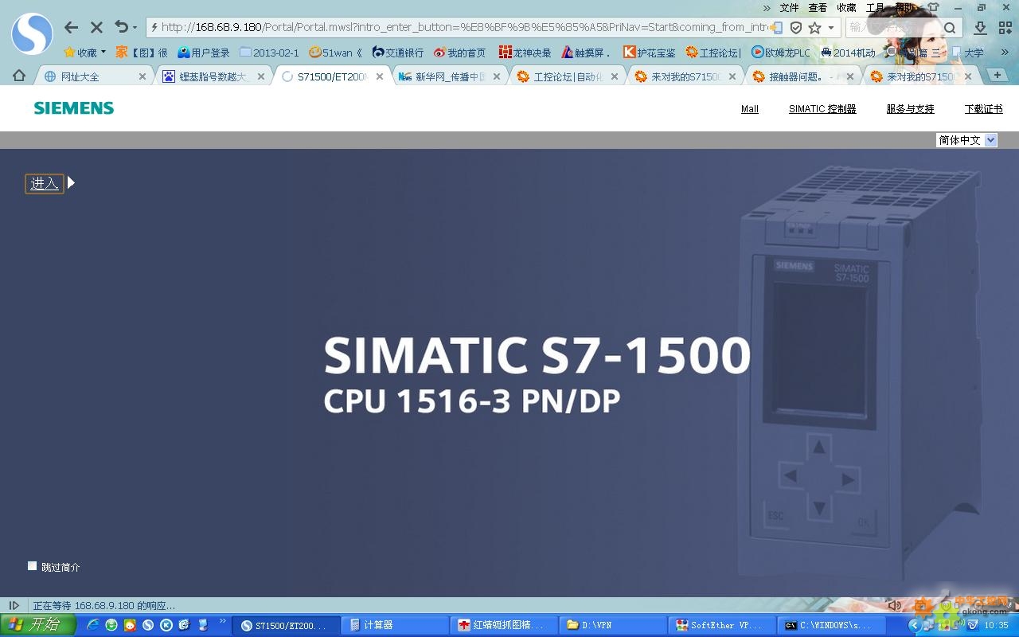This screenshot has height=637, width=1019.
Task: Open D:\VPN folder taskbar window
Action: [x=613, y=625]
